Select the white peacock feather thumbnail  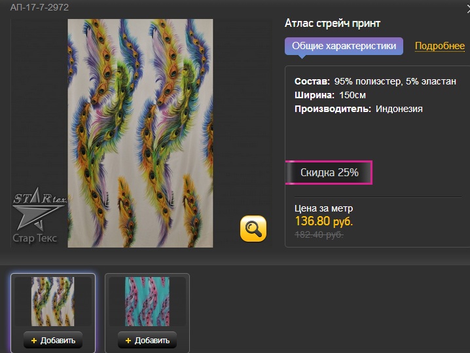(53, 301)
